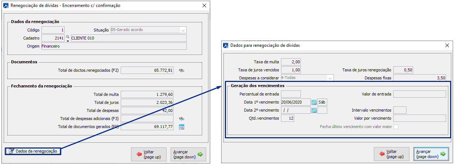The height and width of the screenshot is (165, 456).
Task: Click Data 2º vencimento date field
Action: coord(296,110)
